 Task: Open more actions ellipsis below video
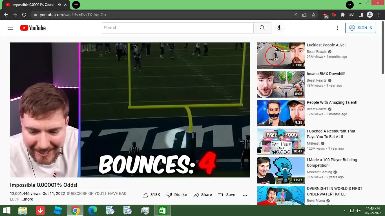pyautogui.click(x=245, y=195)
